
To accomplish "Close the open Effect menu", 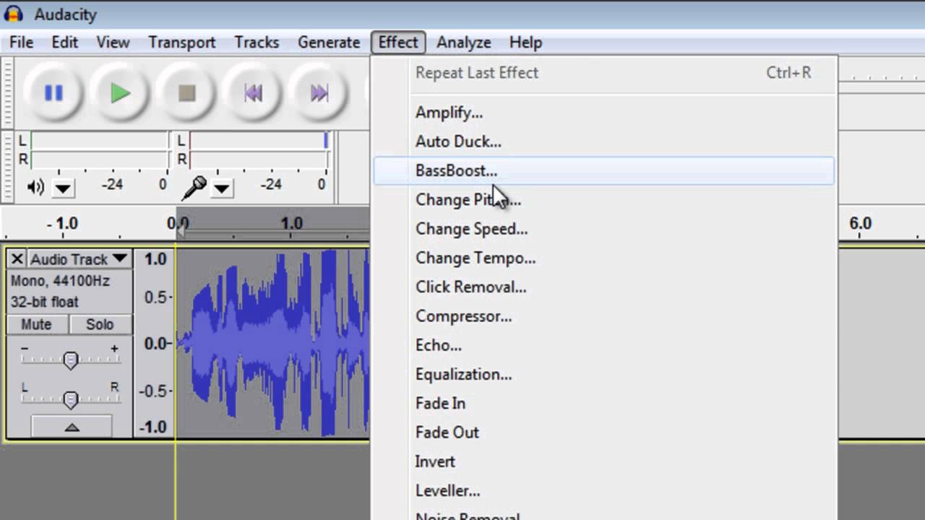I will coord(398,43).
